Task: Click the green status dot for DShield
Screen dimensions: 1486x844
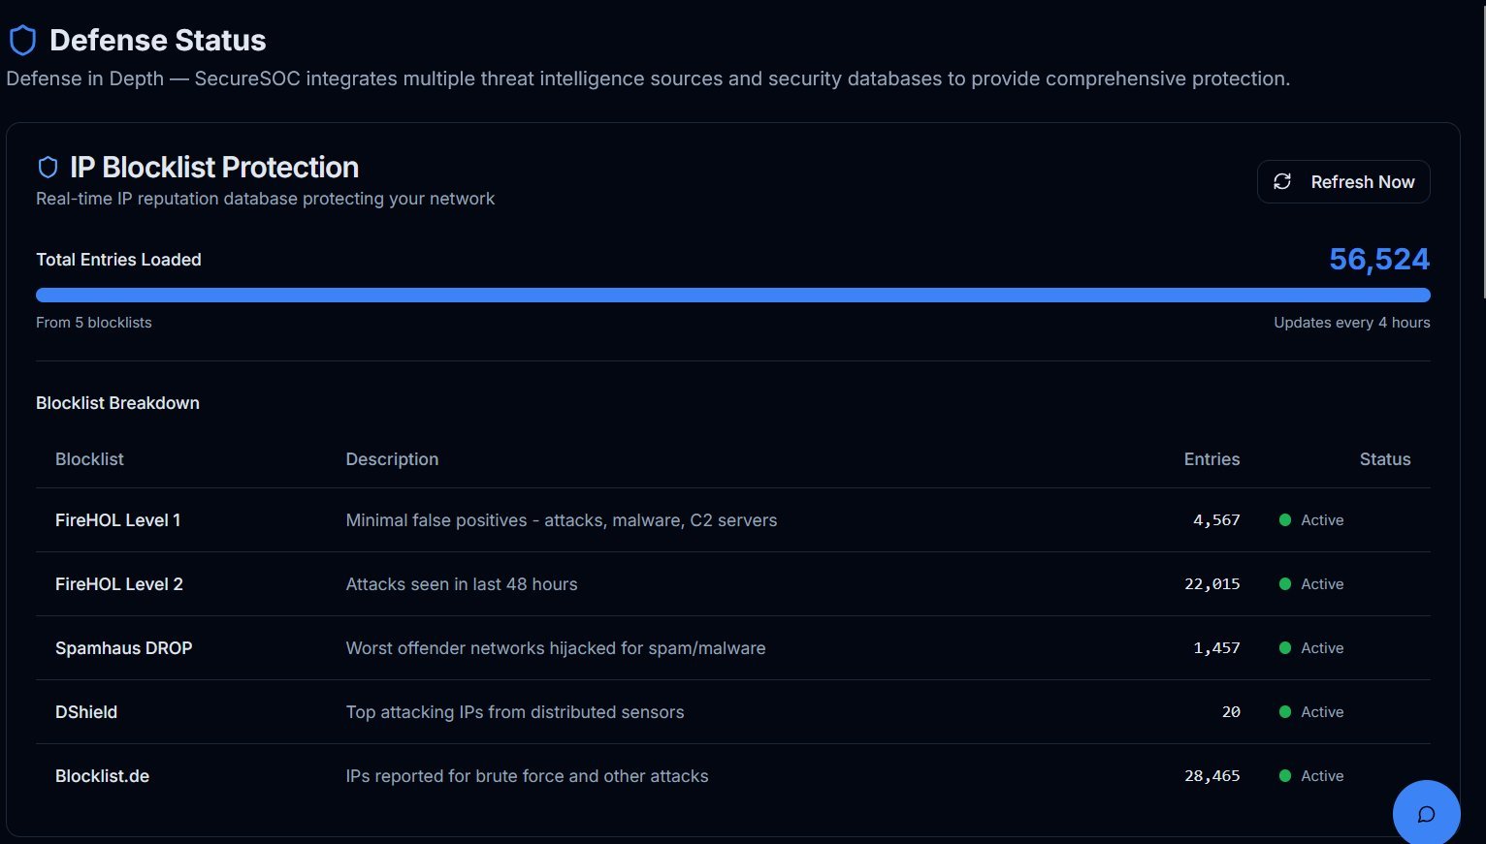Action: (1284, 711)
